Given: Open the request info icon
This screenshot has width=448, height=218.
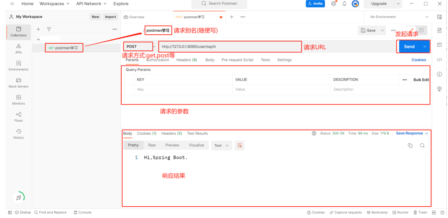Looking at the screenshot, I should click(439, 74).
